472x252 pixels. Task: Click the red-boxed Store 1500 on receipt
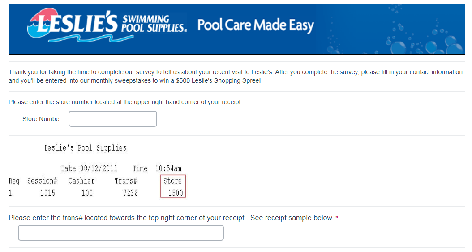173,187
